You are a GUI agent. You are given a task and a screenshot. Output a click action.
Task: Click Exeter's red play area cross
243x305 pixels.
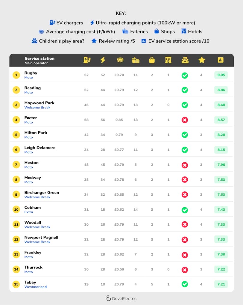[x=185, y=120]
